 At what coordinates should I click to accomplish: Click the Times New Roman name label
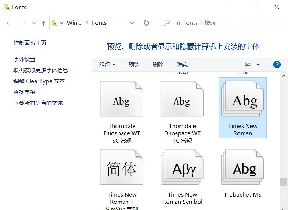[x=243, y=129]
